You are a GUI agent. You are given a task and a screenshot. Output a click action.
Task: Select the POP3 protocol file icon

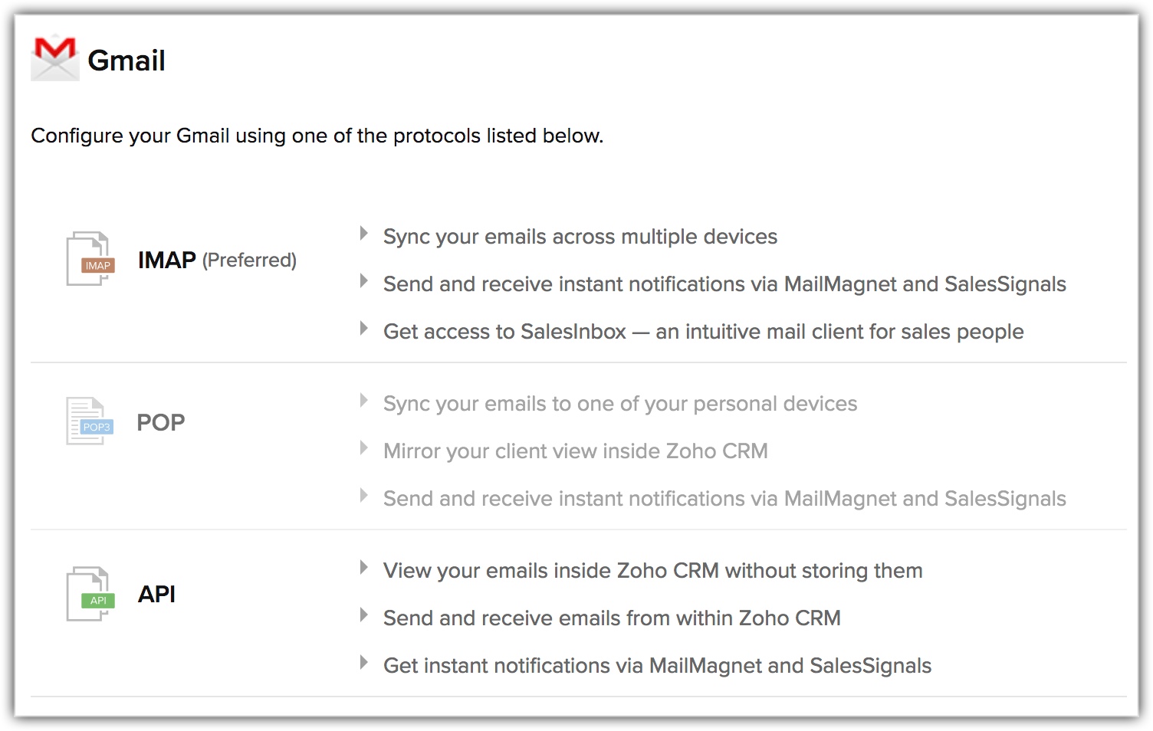89,421
